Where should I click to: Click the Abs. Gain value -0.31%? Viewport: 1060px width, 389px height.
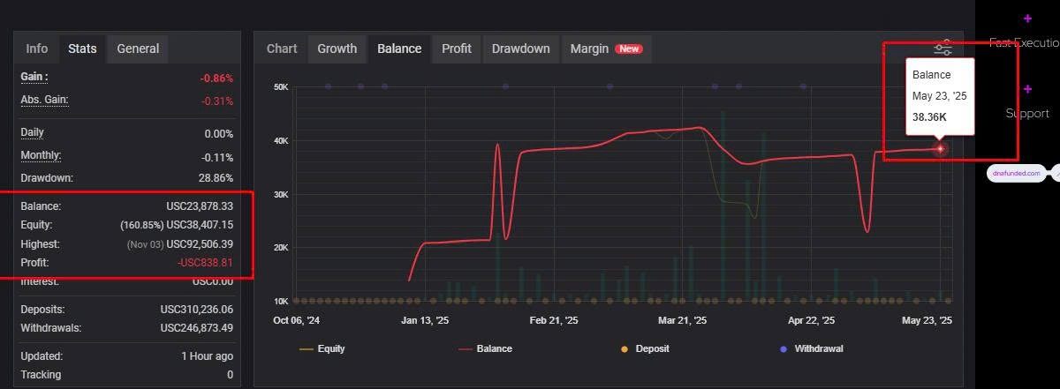(x=217, y=101)
